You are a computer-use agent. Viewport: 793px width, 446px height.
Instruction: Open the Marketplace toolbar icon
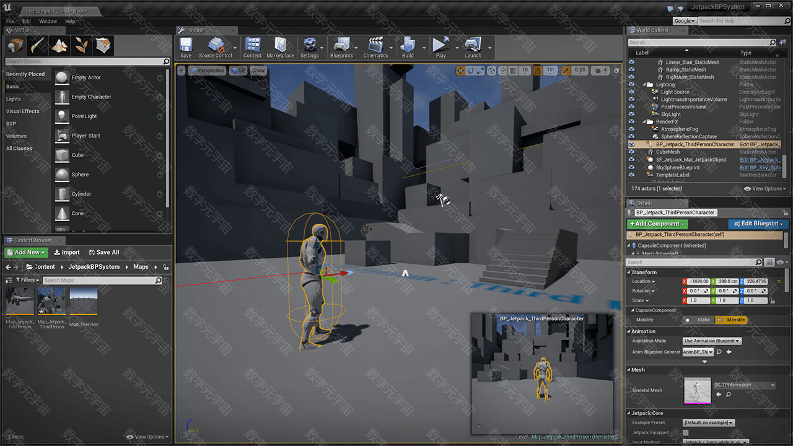tap(280, 46)
